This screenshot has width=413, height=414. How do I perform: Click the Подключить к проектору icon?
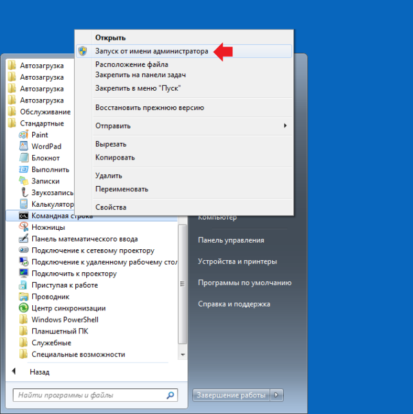[23, 274]
